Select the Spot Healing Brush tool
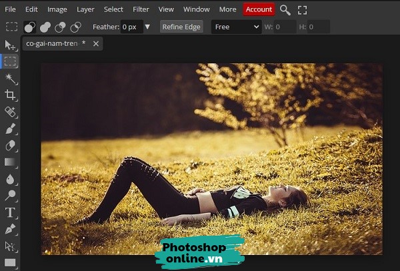400x271 pixels. pyautogui.click(x=10, y=112)
